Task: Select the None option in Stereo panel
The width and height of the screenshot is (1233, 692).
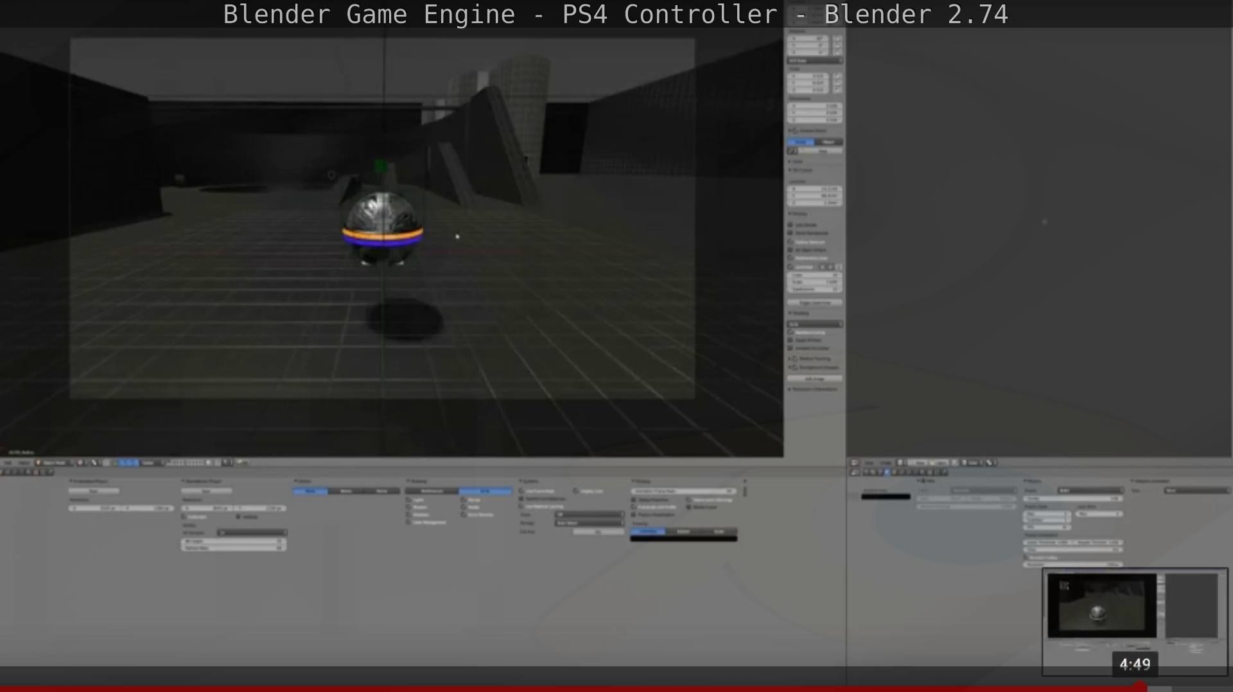Action: pos(310,491)
